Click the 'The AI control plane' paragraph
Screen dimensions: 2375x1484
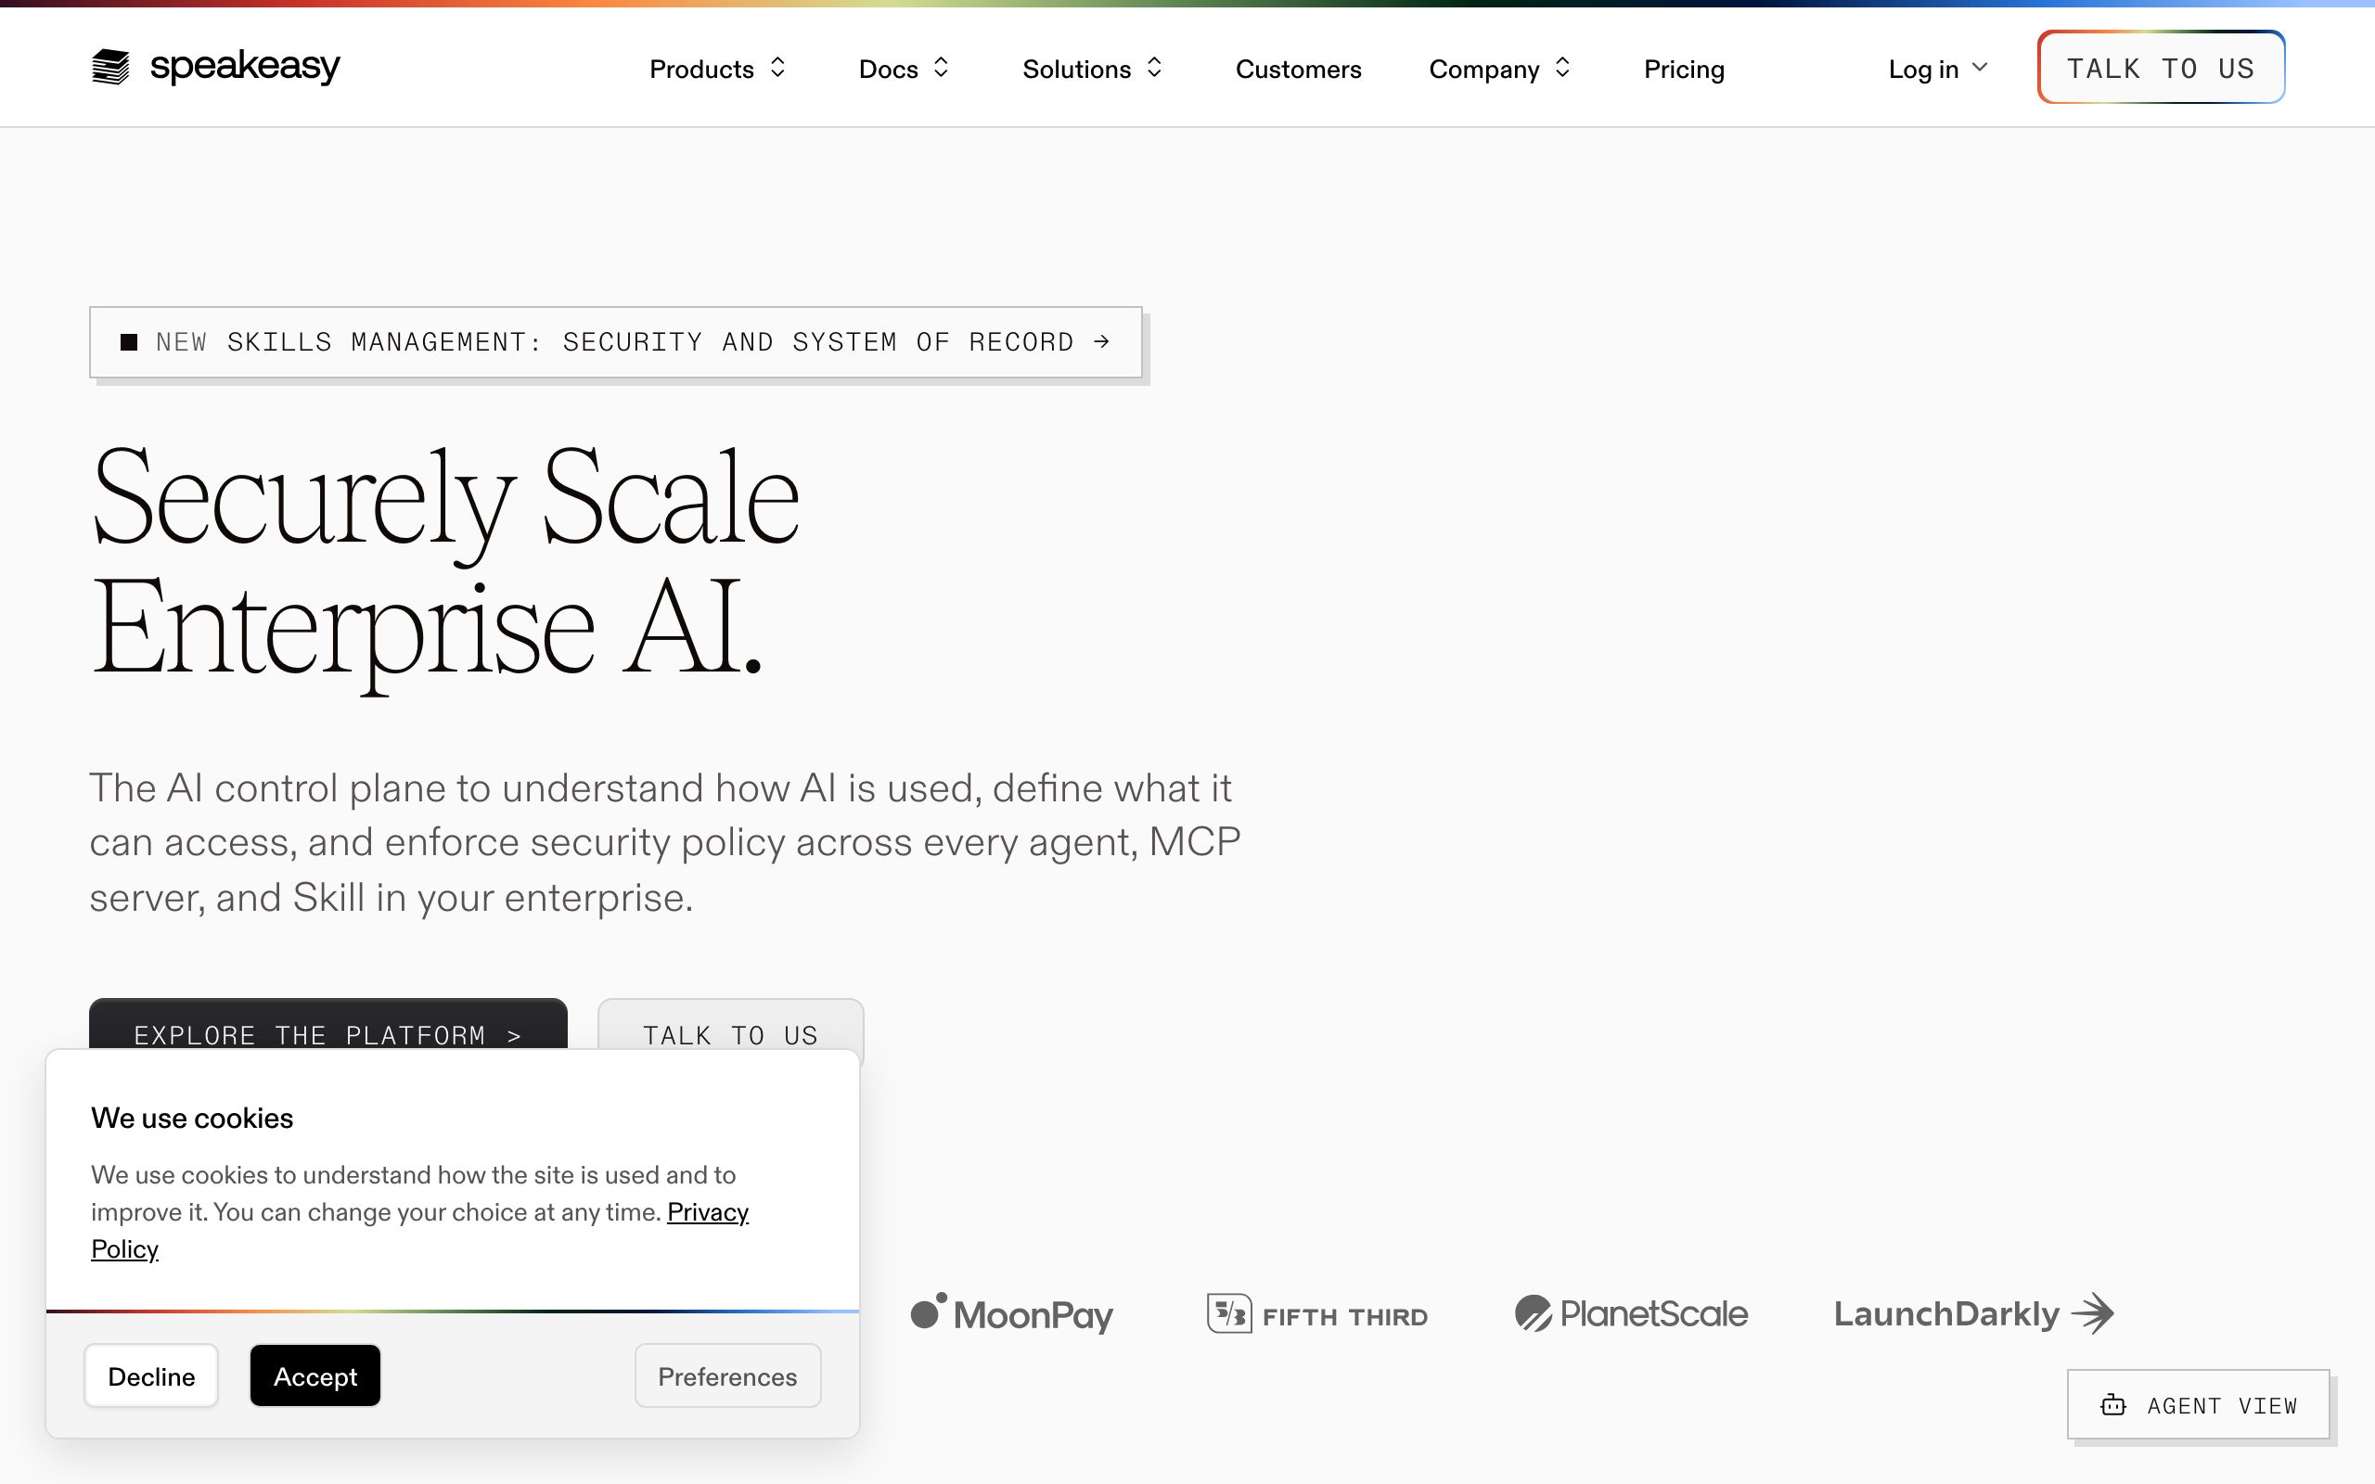pos(665,842)
